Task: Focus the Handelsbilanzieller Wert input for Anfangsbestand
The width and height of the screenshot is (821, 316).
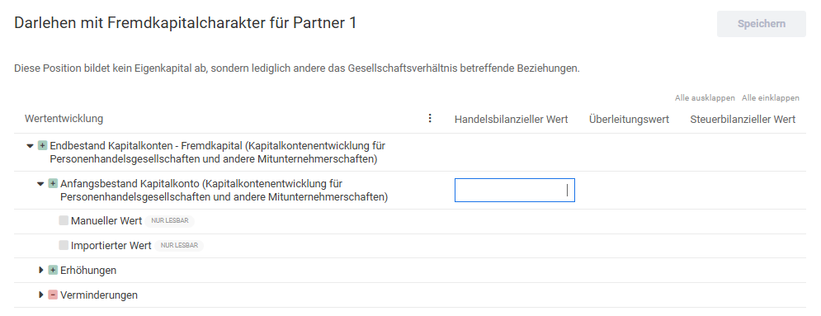Action: (x=515, y=190)
